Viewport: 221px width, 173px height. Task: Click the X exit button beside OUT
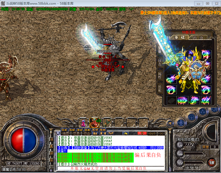pyautogui.click(x=162, y=134)
